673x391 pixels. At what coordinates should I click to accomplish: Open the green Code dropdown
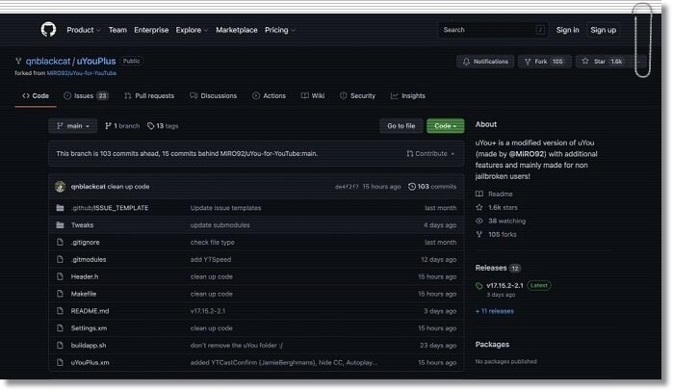tap(445, 126)
